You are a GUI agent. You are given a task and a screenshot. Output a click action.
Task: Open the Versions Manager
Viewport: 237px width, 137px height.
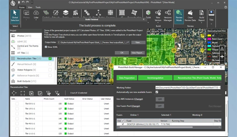(168, 16)
